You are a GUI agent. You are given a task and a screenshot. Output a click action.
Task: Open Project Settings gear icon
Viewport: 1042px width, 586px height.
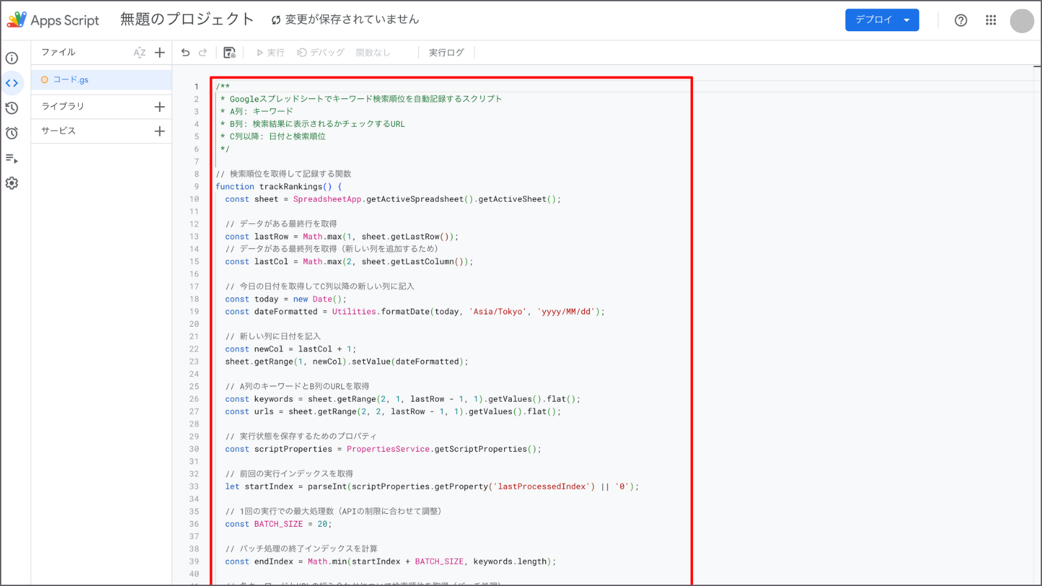click(x=12, y=183)
